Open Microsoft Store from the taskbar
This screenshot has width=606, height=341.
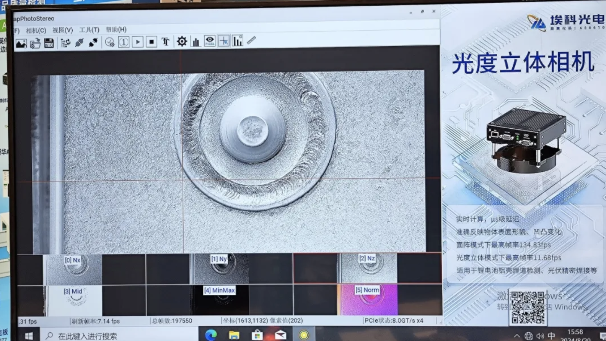point(257,335)
